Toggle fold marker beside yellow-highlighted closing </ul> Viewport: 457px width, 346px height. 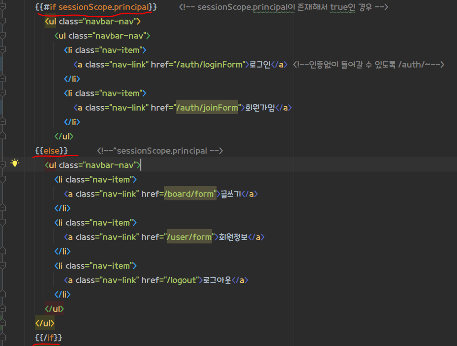(2, 323)
